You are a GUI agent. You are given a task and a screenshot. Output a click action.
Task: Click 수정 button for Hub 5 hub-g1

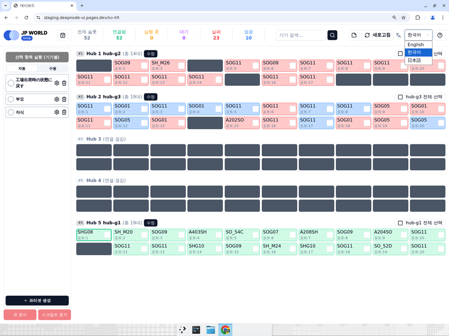[151, 223]
